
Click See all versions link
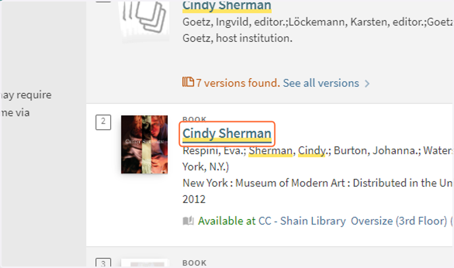(321, 83)
